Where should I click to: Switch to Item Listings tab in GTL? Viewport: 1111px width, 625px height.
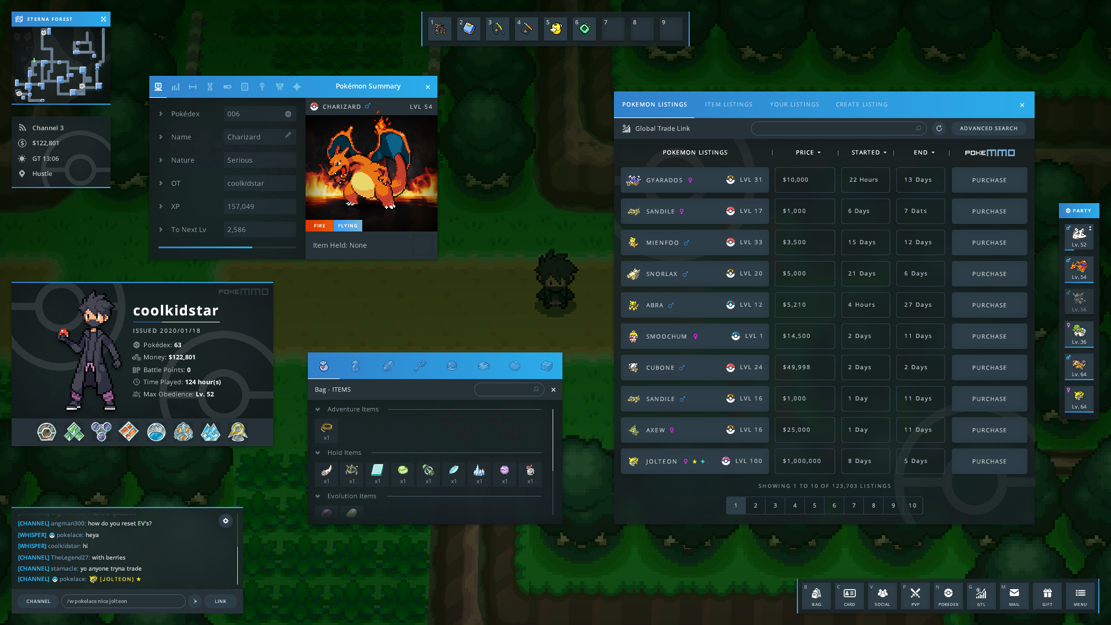(729, 104)
